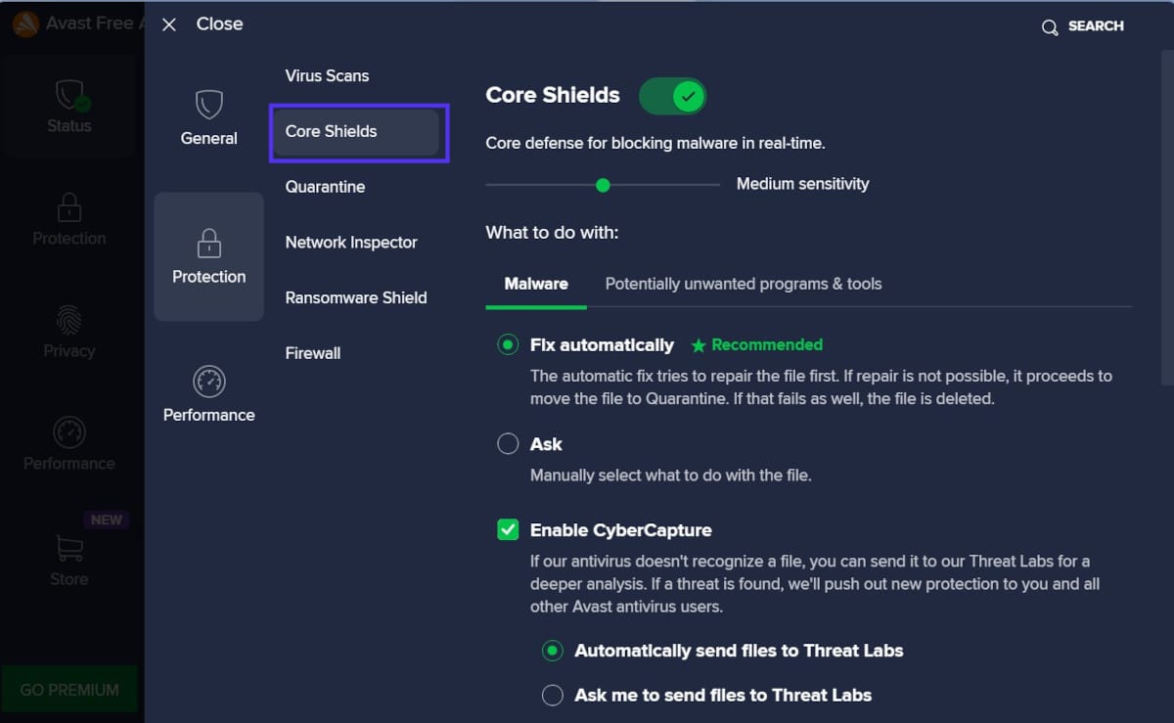Select the Malware tab
This screenshot has width=1174, height=723.
[535, 284]
